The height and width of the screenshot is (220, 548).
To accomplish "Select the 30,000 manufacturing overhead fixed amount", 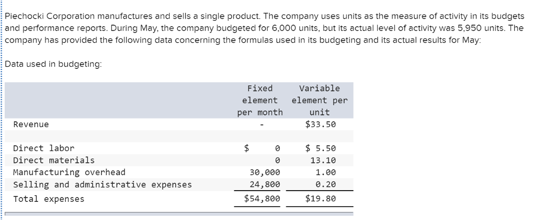I will click(x=265, y=172).
